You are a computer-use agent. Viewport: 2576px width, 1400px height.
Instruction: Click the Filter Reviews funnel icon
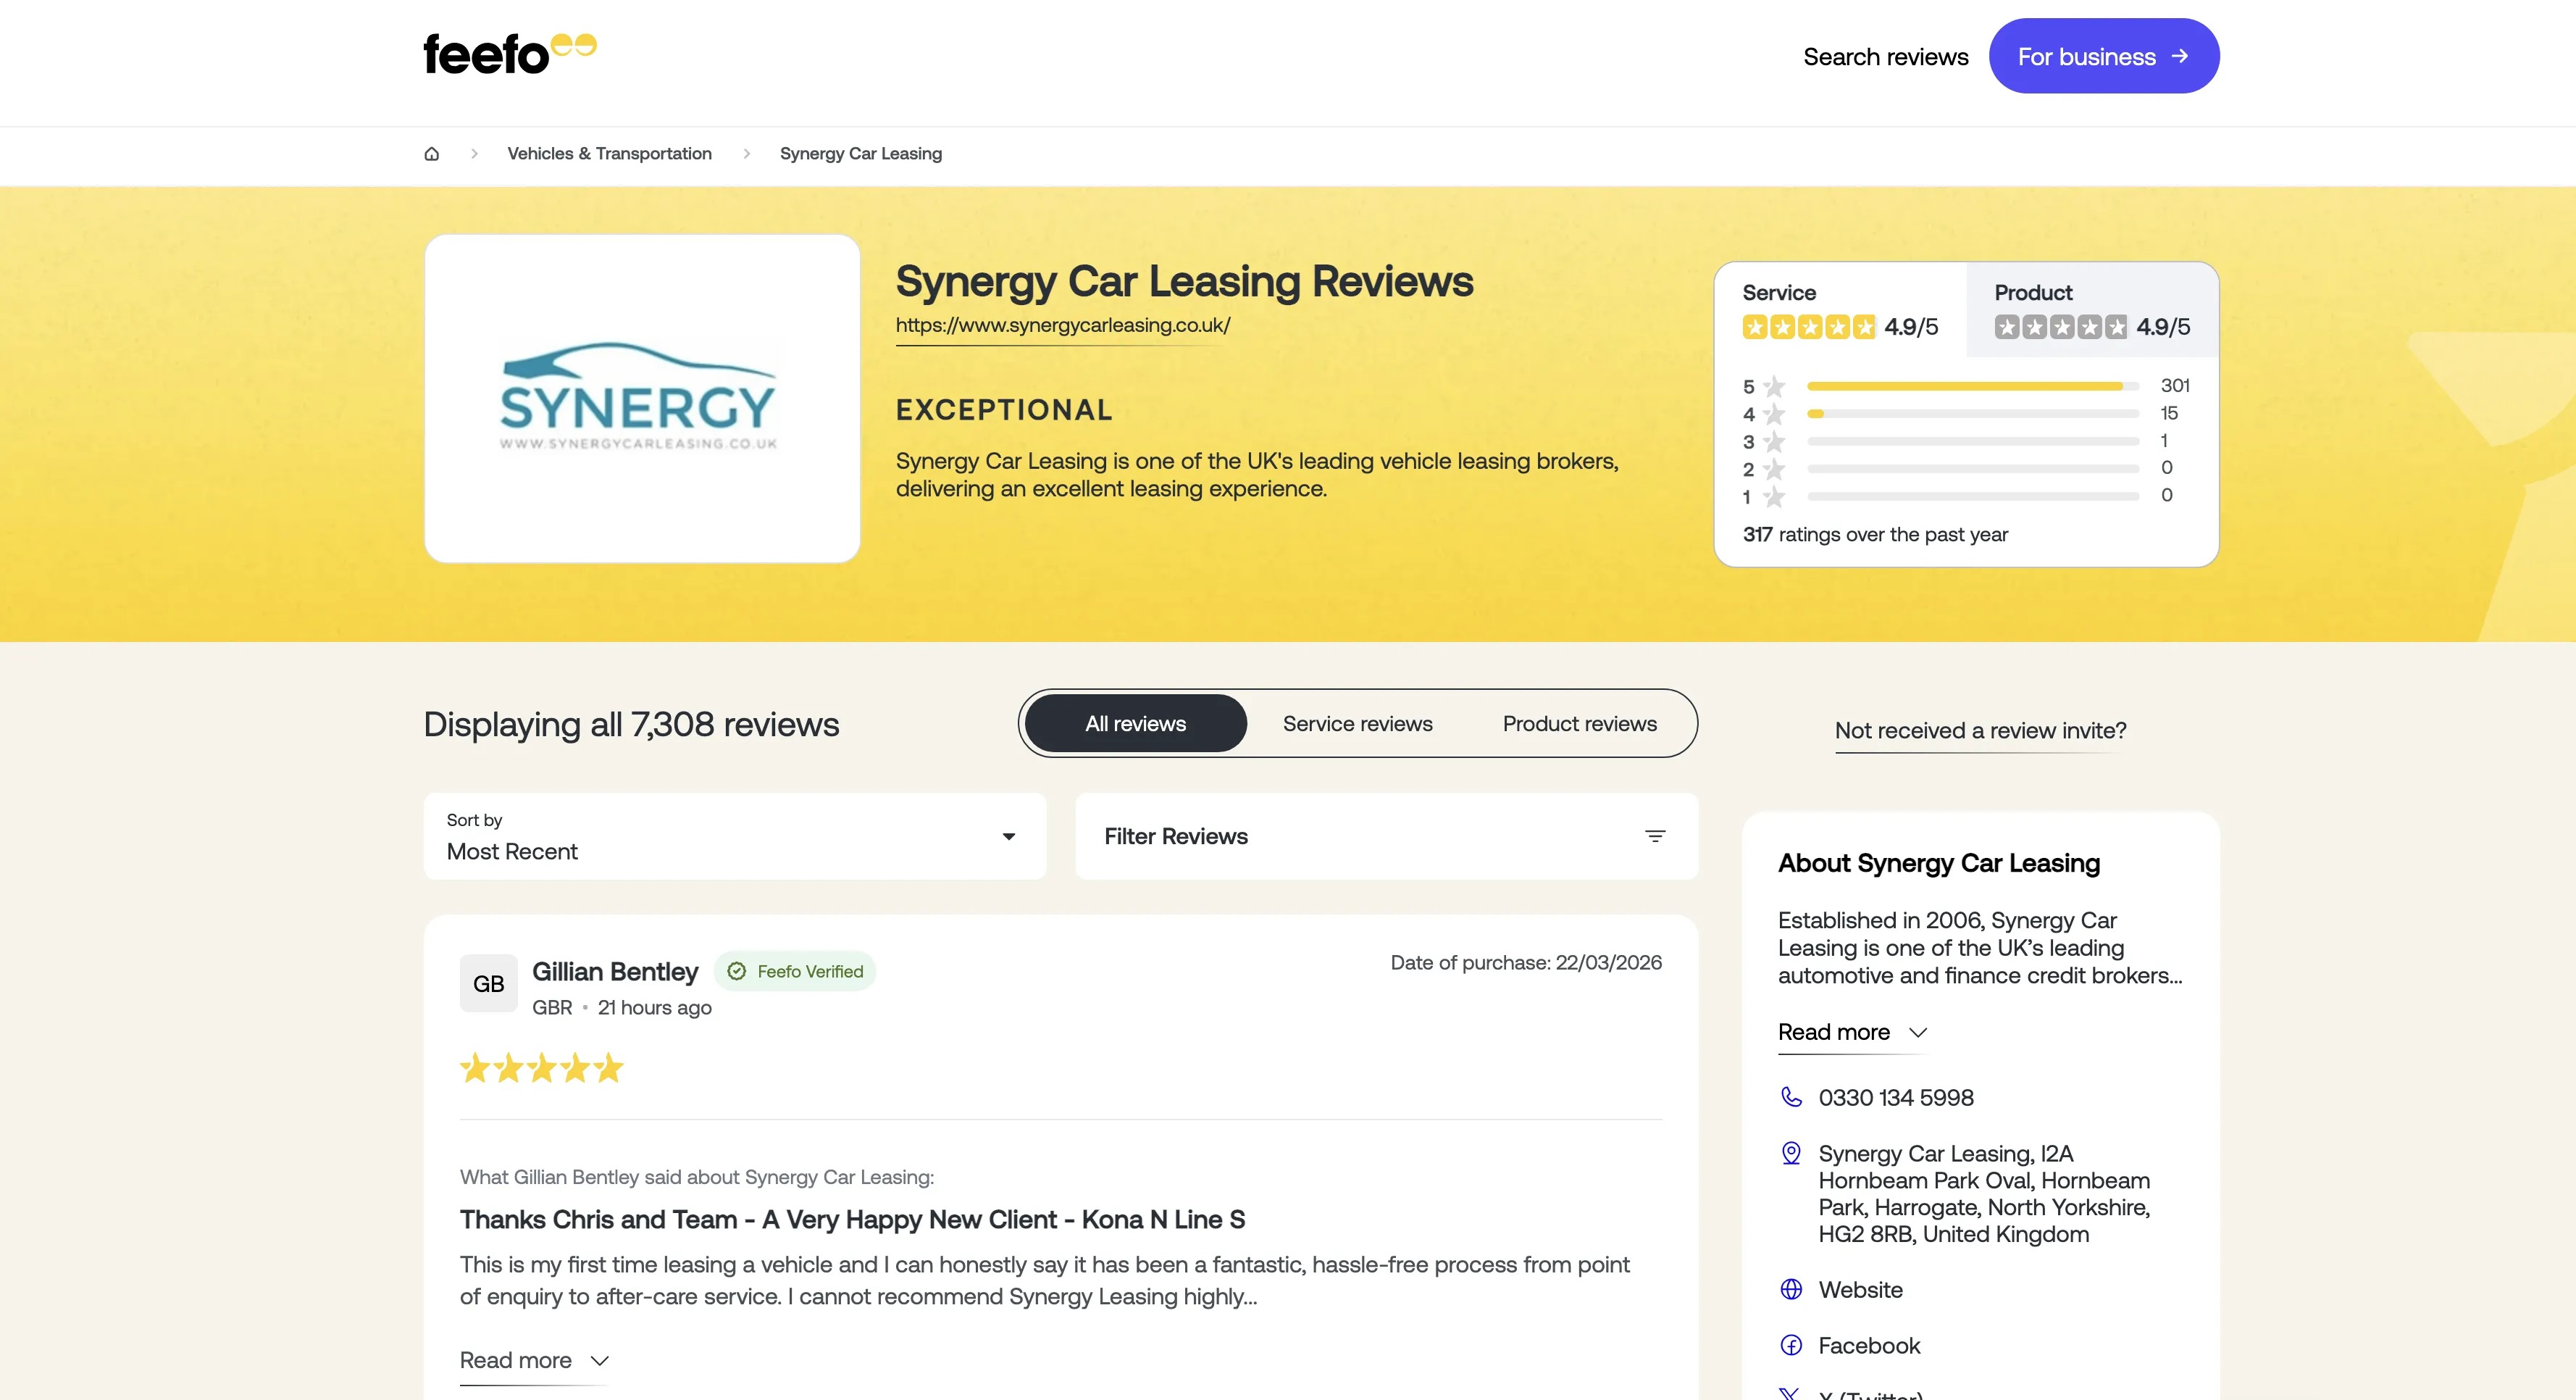(1655, 836)
